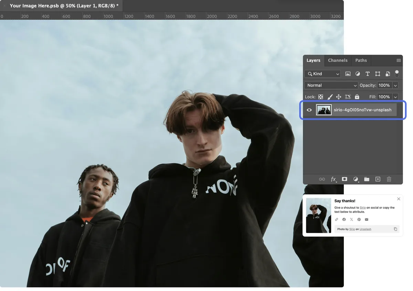The image size is (413, 291).
Task: Switch to the Channels tab
Action: (x=338, y=60)
